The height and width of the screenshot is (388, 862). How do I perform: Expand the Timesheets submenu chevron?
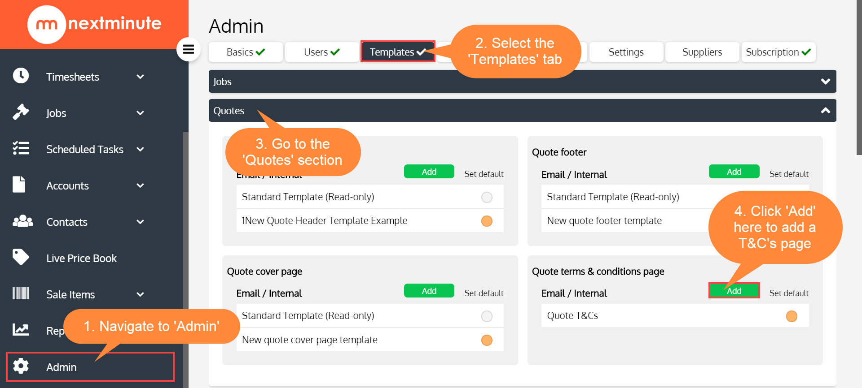click(140, 77)
